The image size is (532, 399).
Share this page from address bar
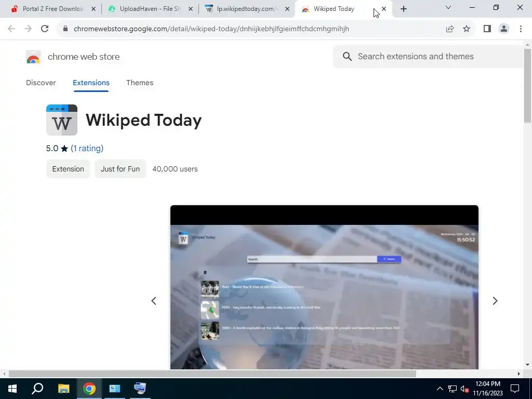coord(450,29)
